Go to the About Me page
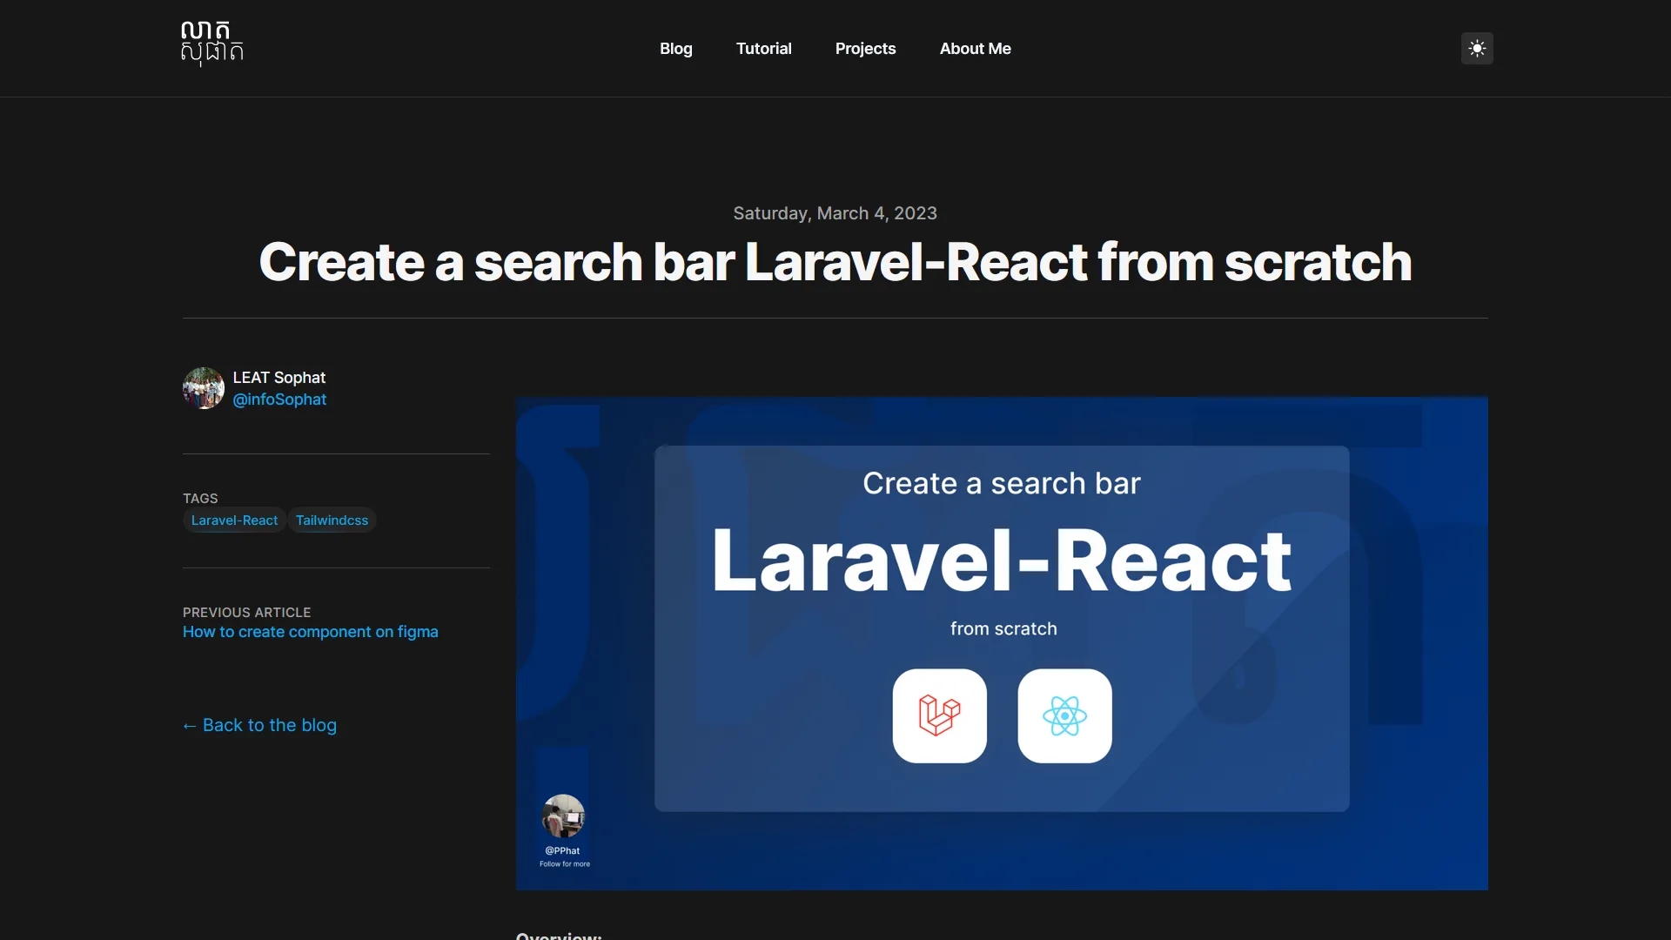 [975, 48]
